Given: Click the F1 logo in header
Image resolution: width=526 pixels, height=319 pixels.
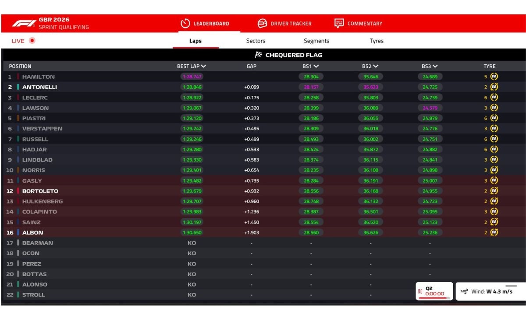Looking at the screenshot, I should pyautogui.click(x=24, y=24).
